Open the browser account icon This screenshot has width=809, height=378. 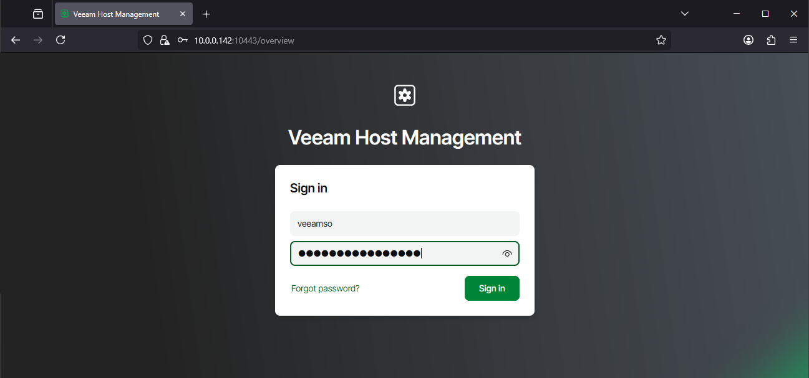coord(748,40)
